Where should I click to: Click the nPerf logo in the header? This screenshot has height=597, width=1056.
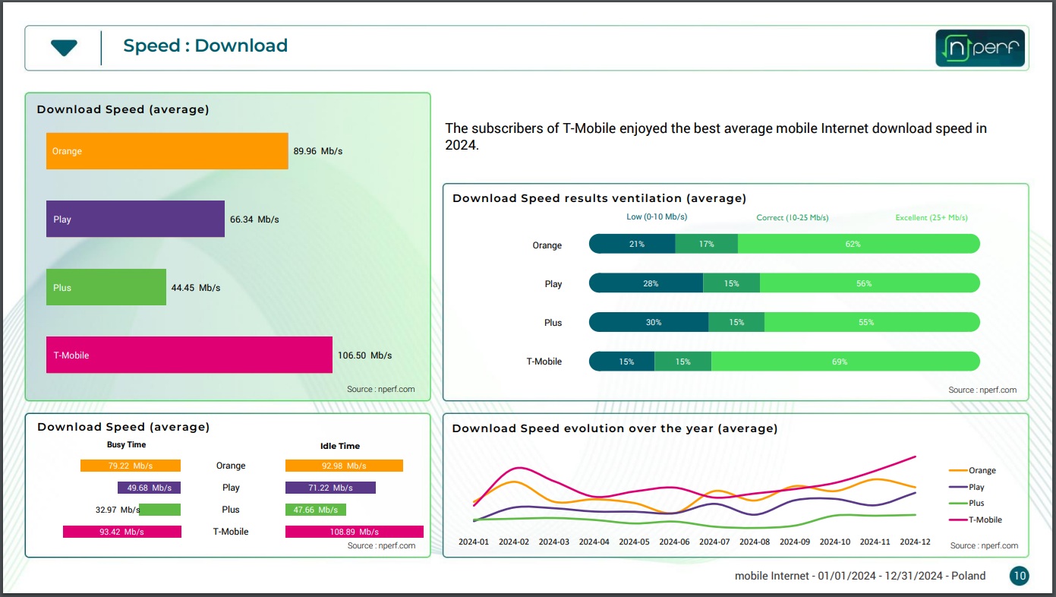tap(980, 48)
